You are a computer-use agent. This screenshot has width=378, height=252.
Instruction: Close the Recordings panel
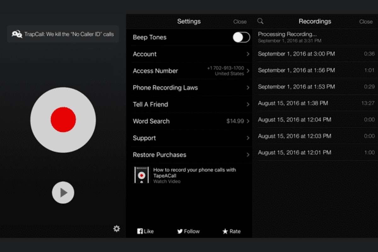pos(365,21)
